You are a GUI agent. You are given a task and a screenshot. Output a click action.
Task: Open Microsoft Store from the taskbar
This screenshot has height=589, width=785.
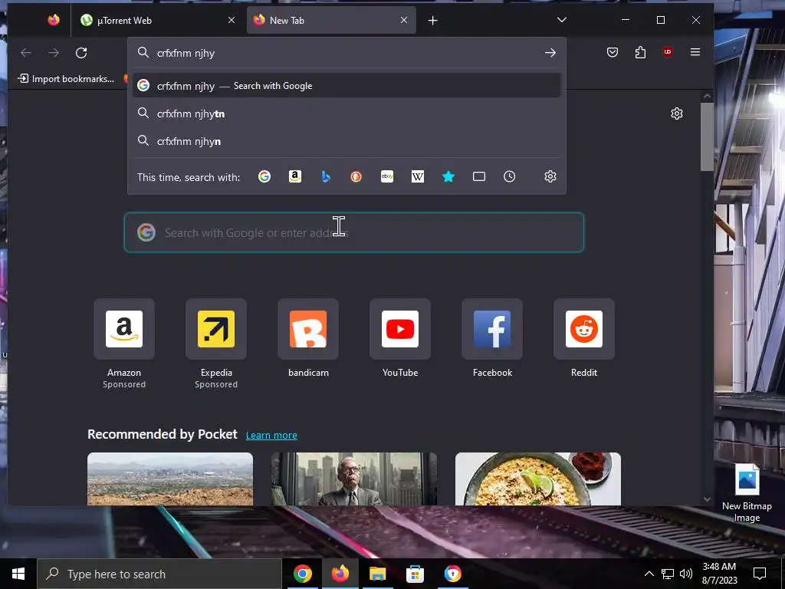415,574
